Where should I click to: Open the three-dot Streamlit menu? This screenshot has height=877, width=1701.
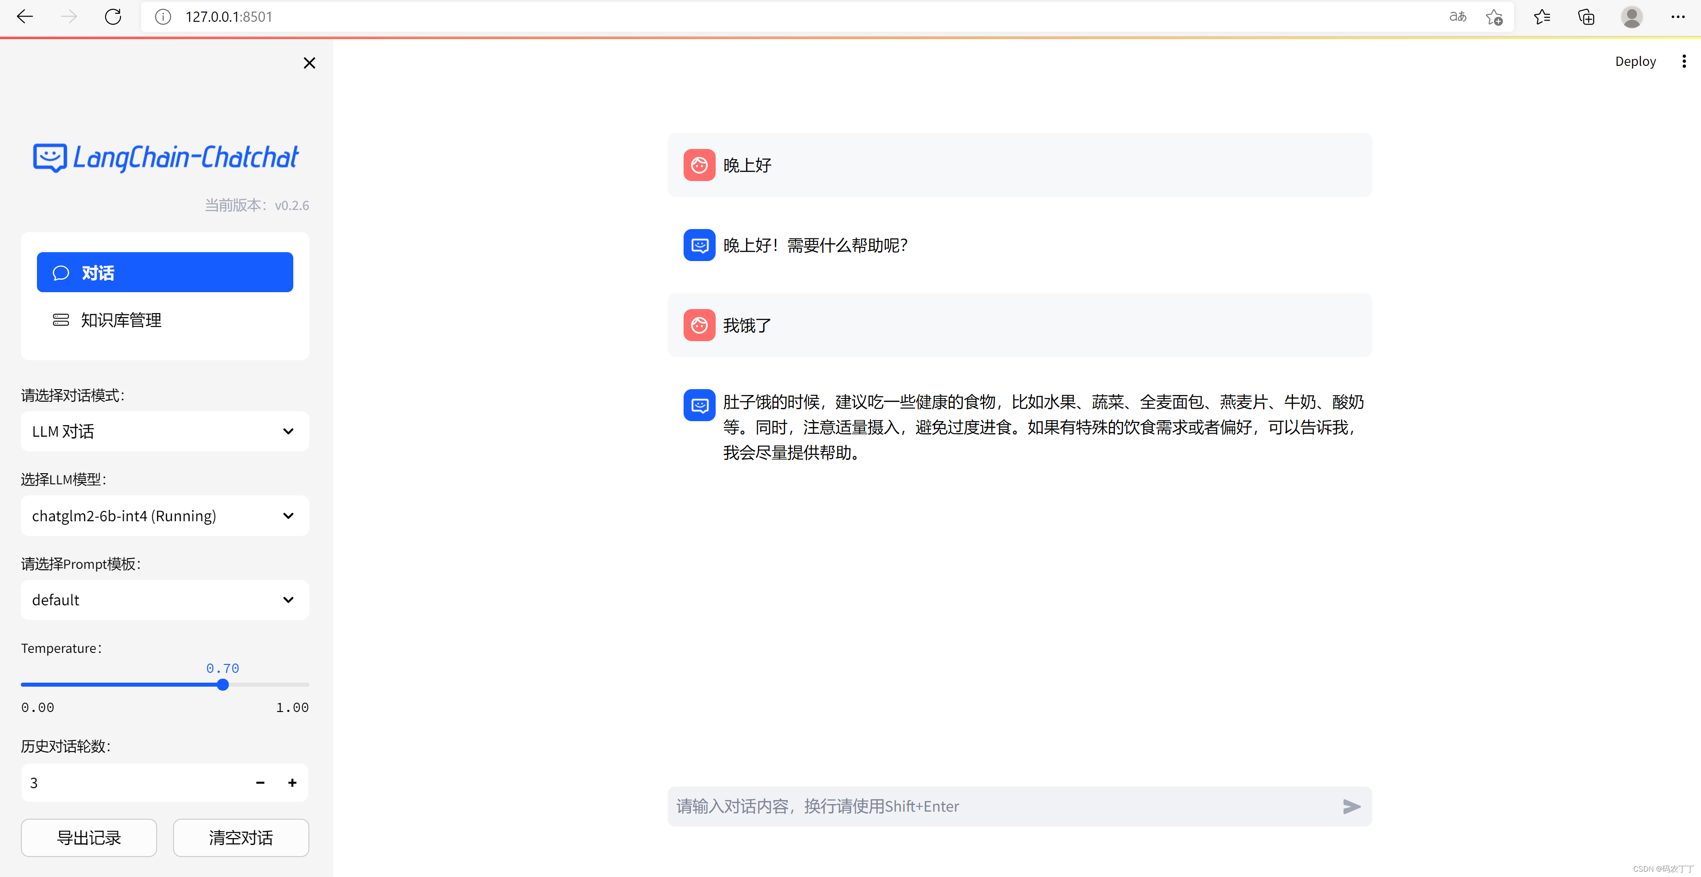coord(1684,61)
